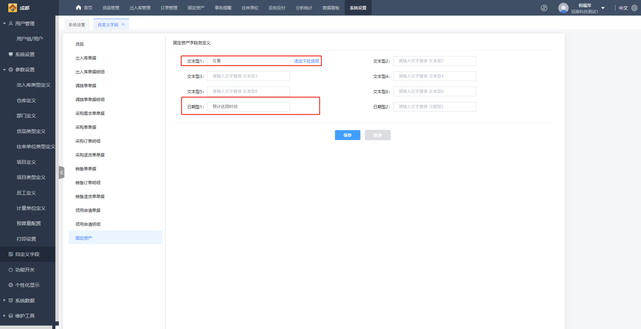Open 分析统计 in top navigation
641x329 pixels.
pyautogui.click(x=304, y=8)
